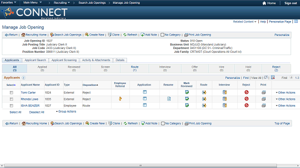Open Applicants help question-mark icon
300x168 pixels.
point(23,78)
